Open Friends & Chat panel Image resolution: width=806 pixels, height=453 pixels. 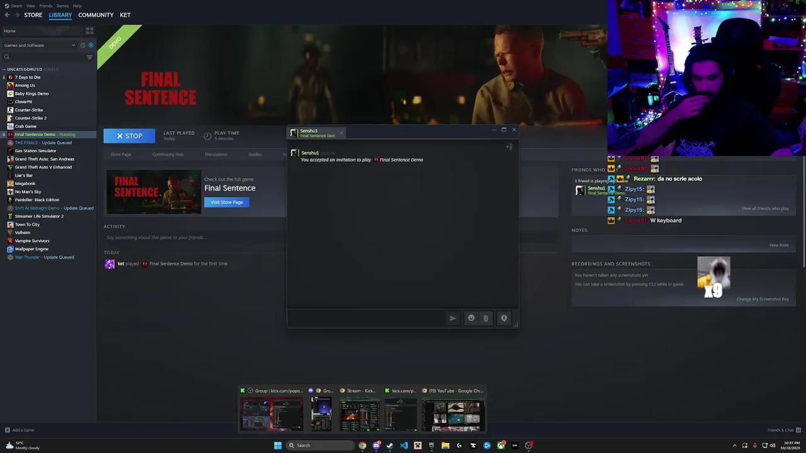click(783, 430)
